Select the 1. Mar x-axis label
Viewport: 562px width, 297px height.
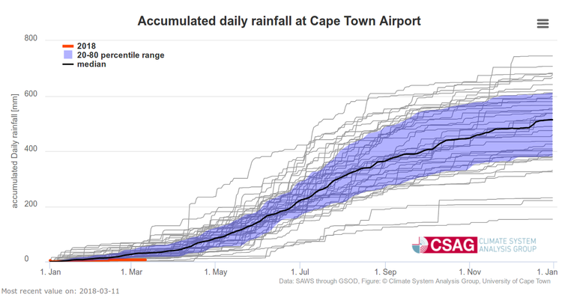tap(132, 272)
